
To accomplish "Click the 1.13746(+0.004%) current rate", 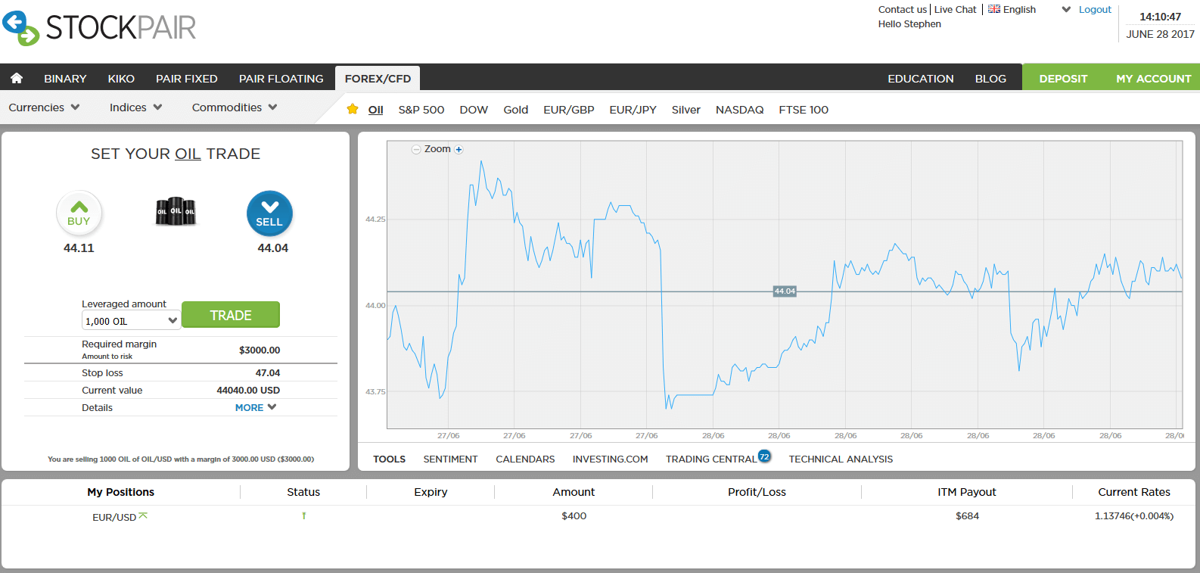I will [1134, 516].
